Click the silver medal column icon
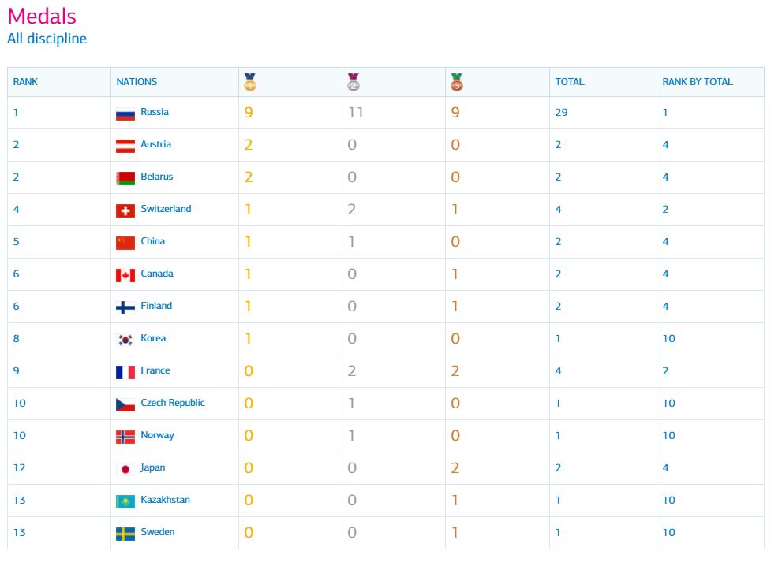Viewport: 782px width, 562px height. 354,82
